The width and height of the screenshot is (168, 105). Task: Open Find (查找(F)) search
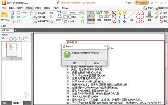click(148, 8)
